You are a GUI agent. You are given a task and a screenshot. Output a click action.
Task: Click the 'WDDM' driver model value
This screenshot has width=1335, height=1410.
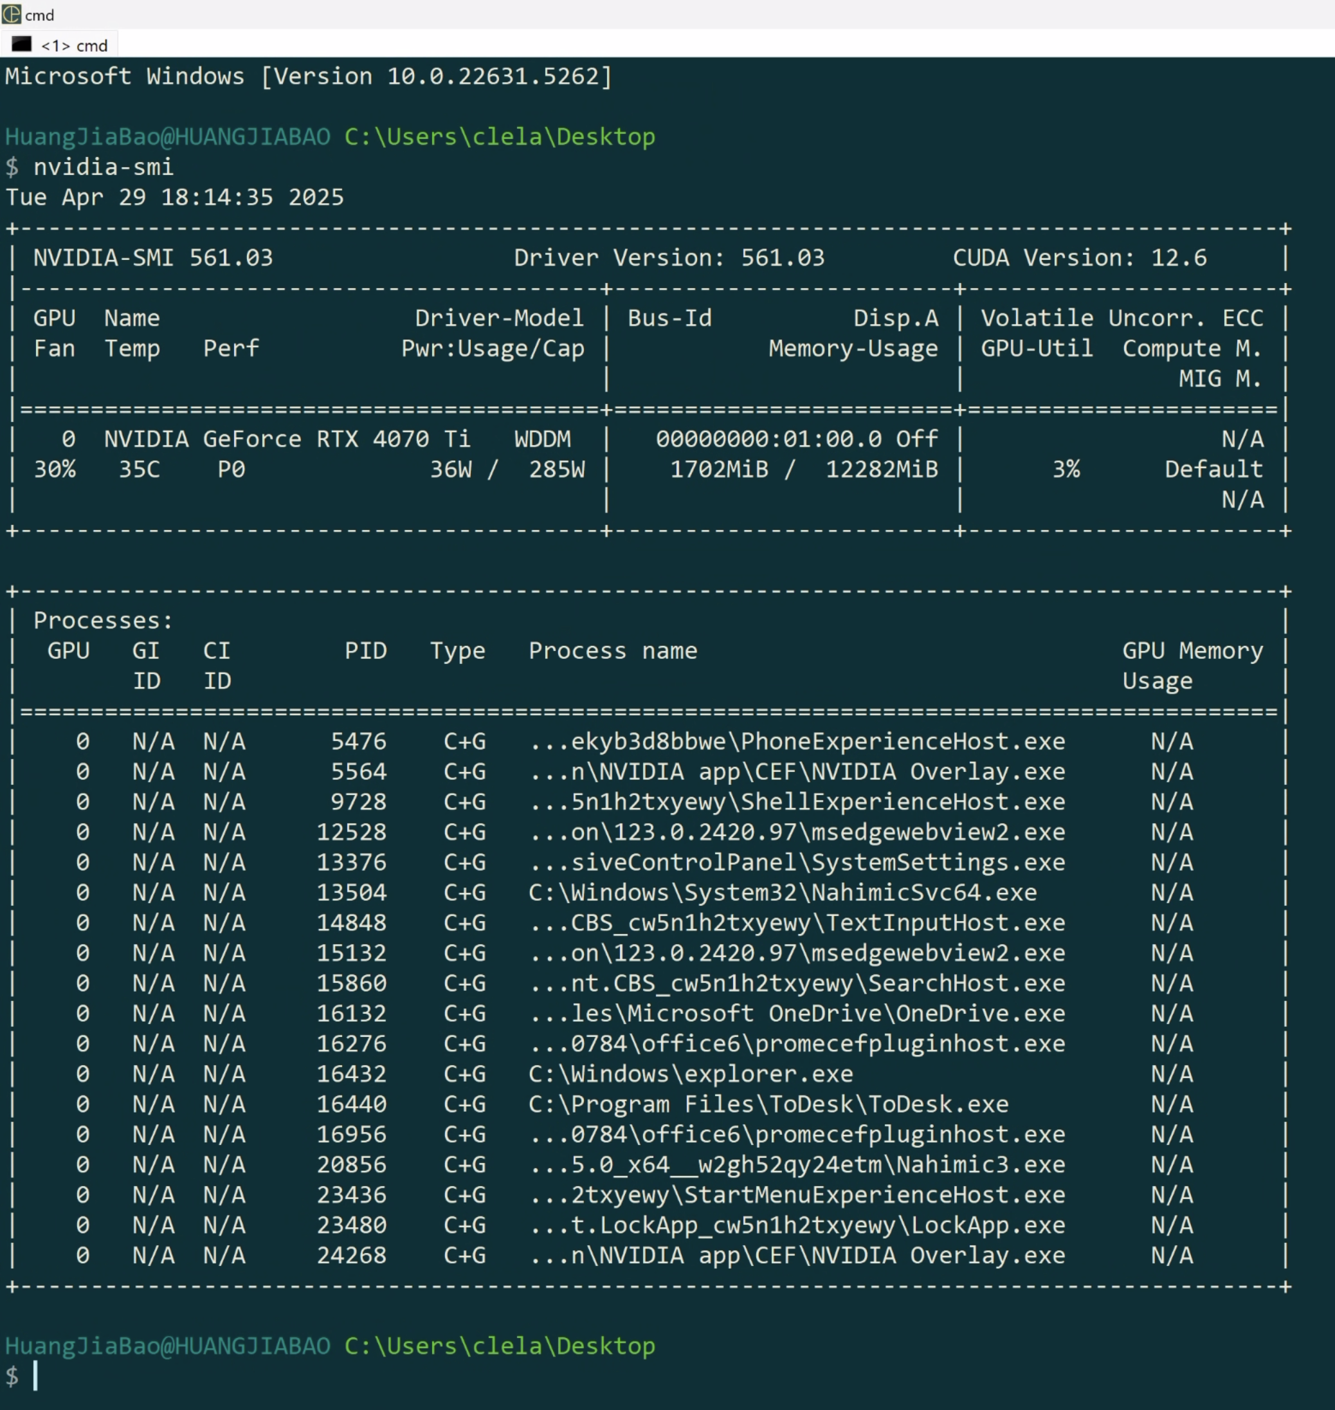542,439
